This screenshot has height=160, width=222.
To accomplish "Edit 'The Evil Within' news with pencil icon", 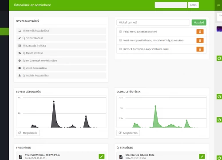I will point(102,156).
